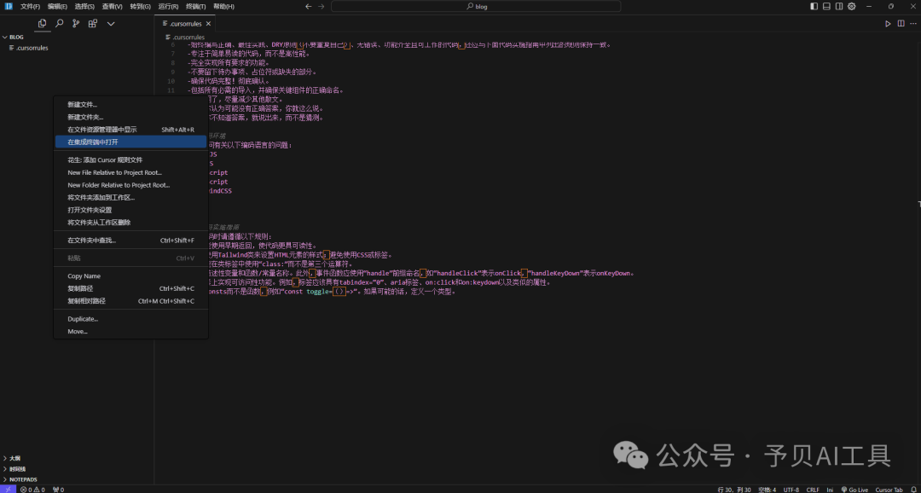Change encoding via UTF-8 status item
The height and width of the screenshot is (493, 921).
click(x=791, y=489)
